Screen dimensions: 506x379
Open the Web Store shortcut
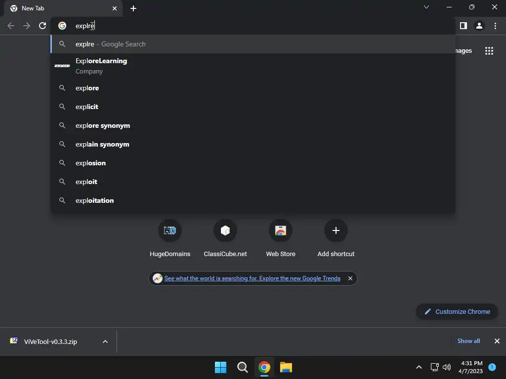(x=281, y=238)
